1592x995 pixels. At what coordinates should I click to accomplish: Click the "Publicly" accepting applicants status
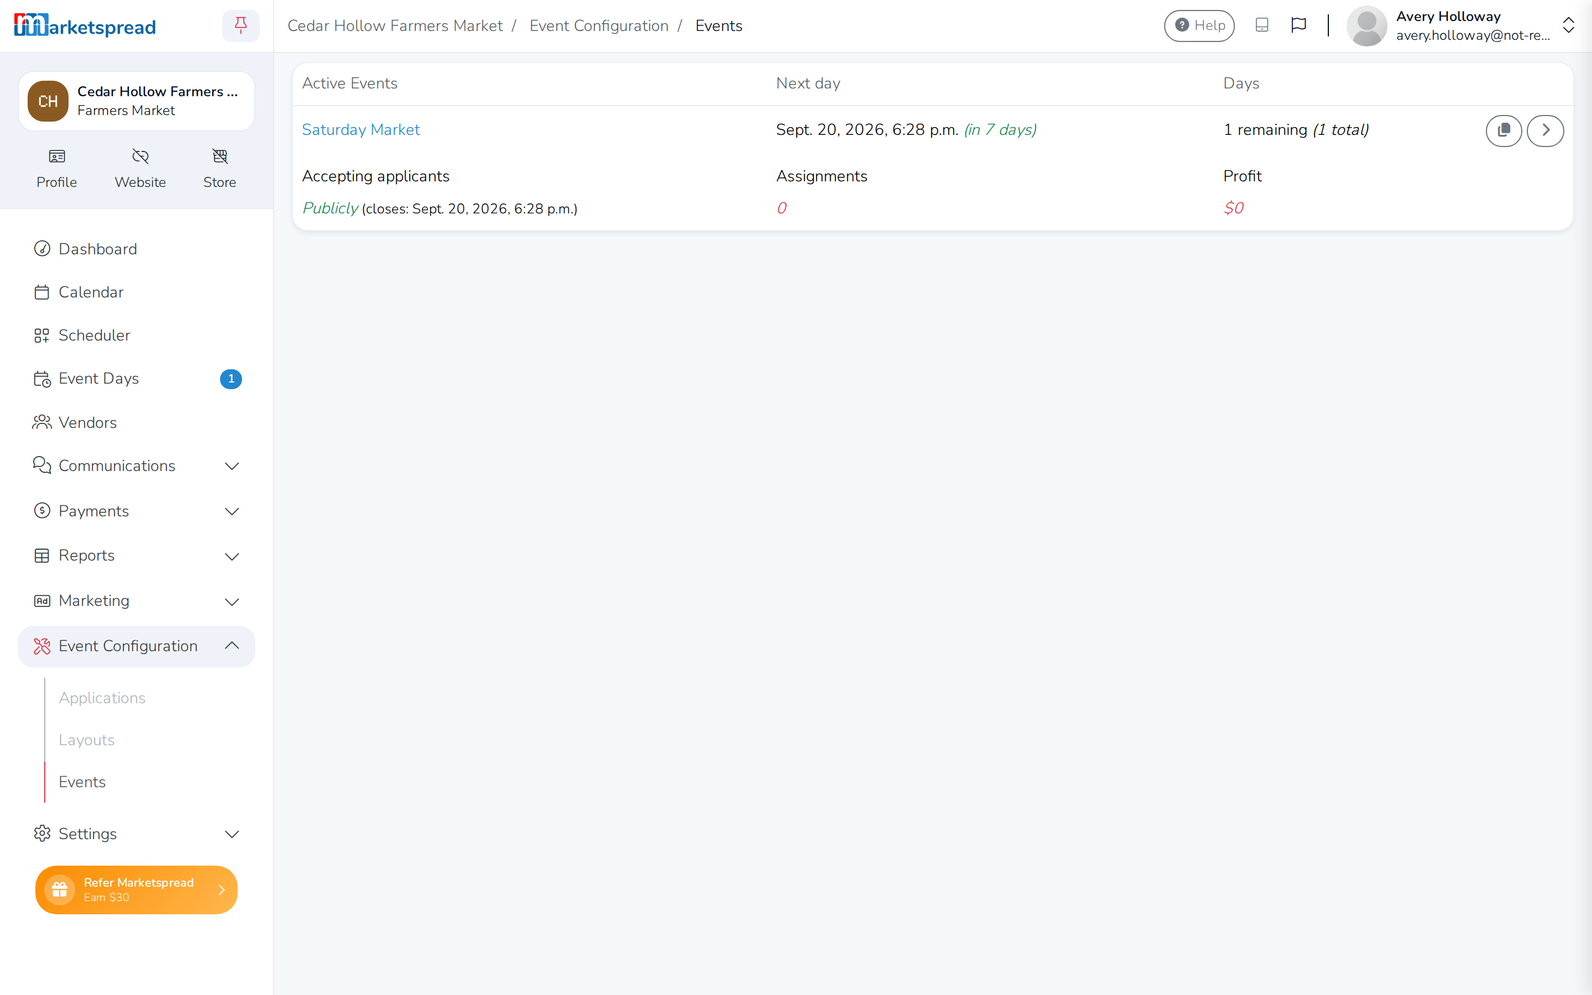330,208
